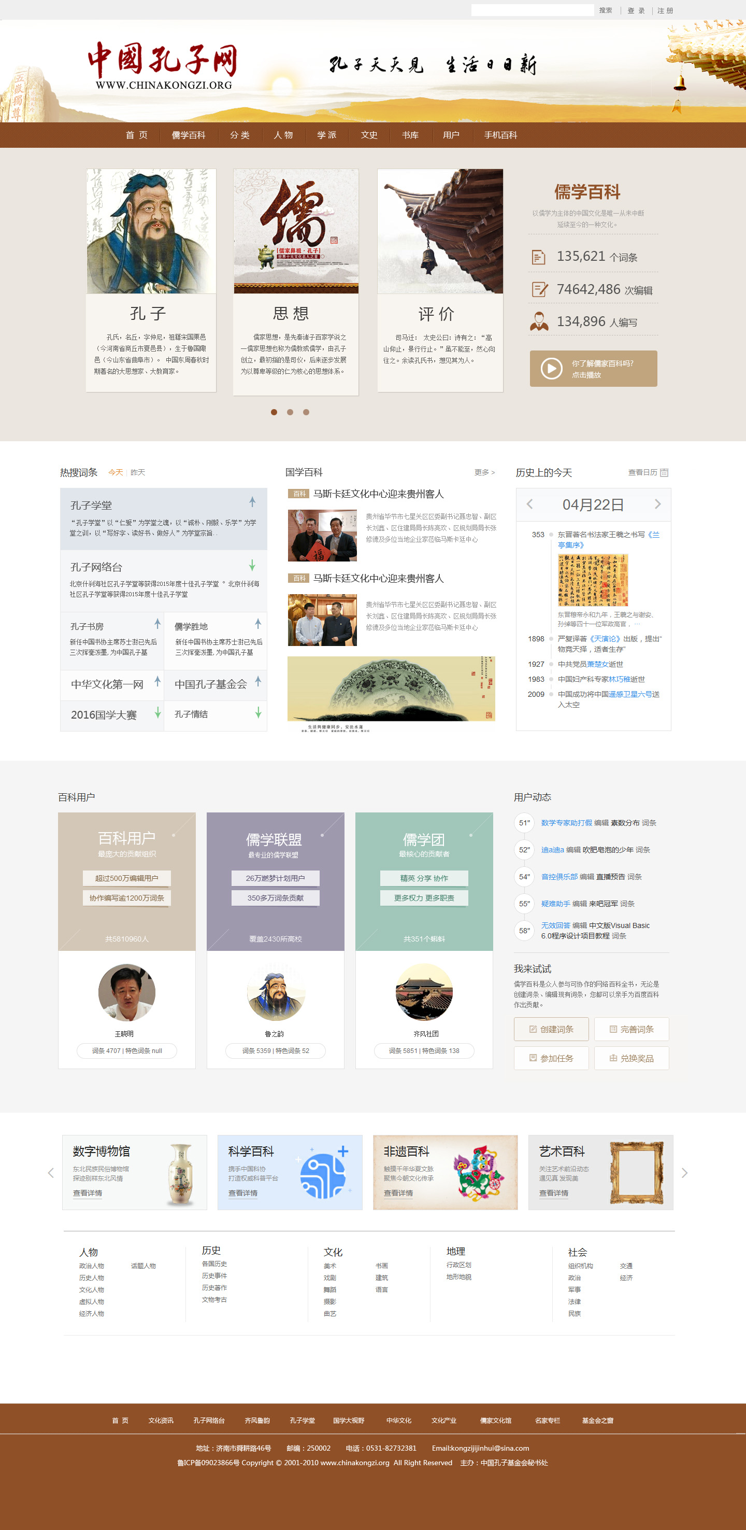This screenshot has height=1530, width=746.
Task: Switch to the third carousel dot
Action: pos(306,412)
